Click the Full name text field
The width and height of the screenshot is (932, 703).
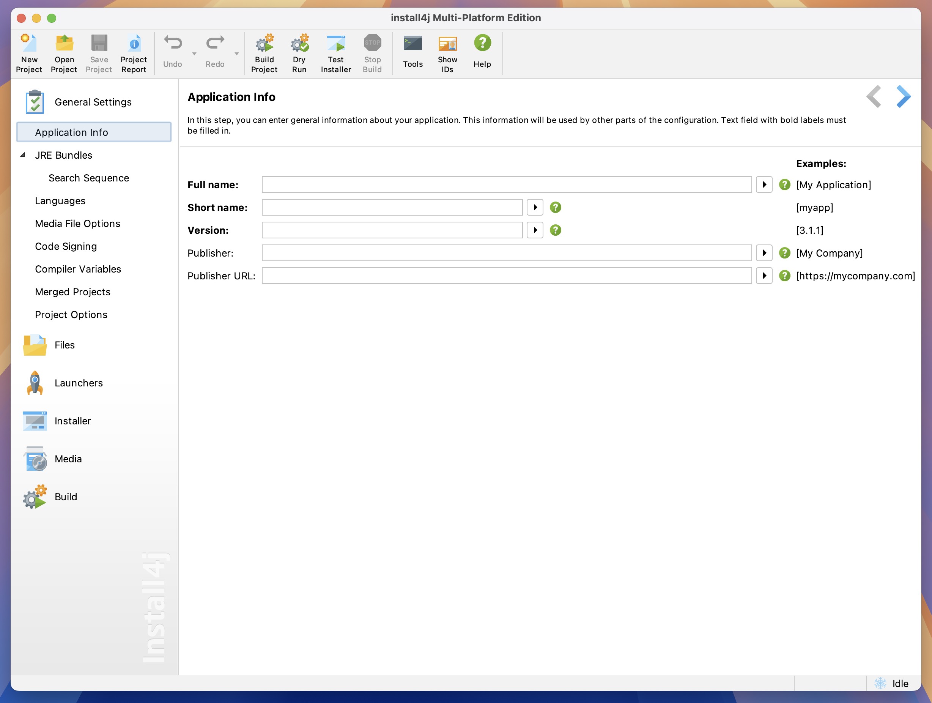click(507, 184)
